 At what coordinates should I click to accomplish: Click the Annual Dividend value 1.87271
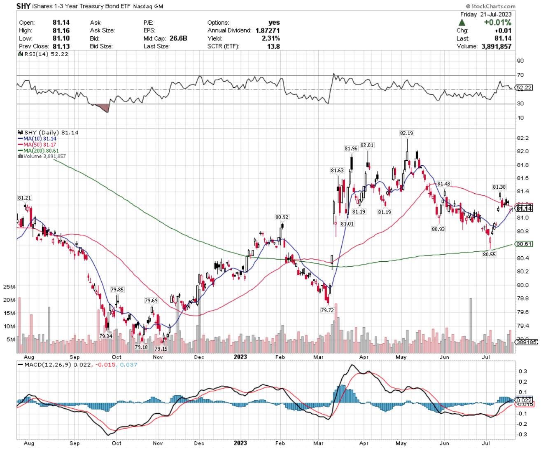coord(268,30)
